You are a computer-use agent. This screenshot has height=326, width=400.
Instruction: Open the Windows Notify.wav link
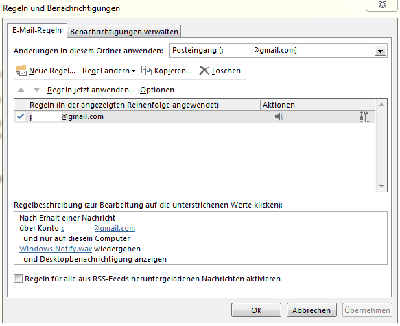point(56,249)
